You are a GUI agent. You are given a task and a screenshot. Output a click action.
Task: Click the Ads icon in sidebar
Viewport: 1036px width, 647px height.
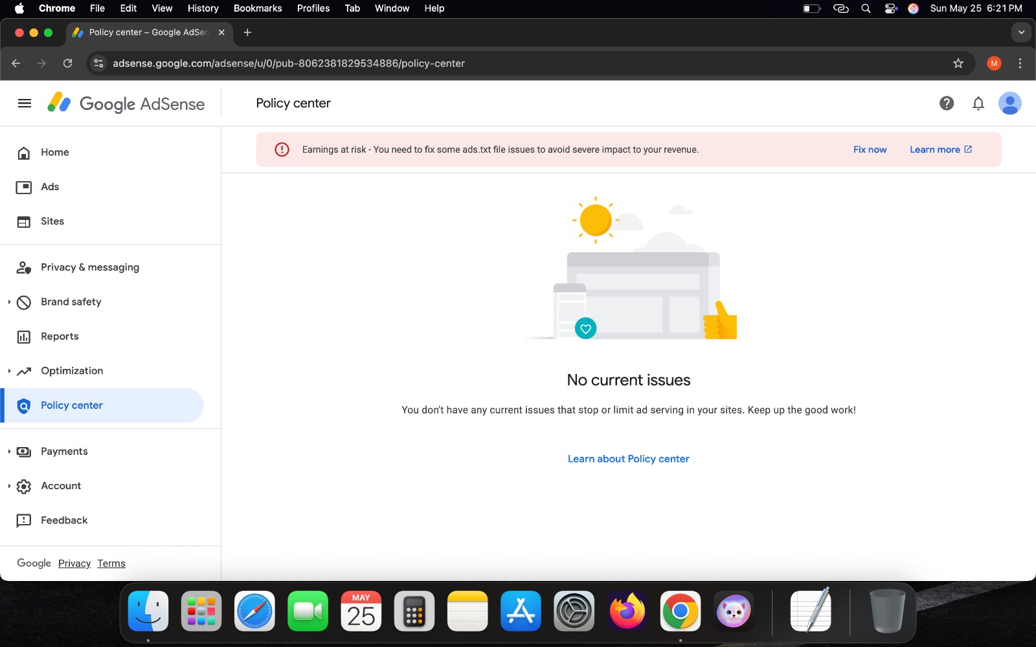point(24,187)
